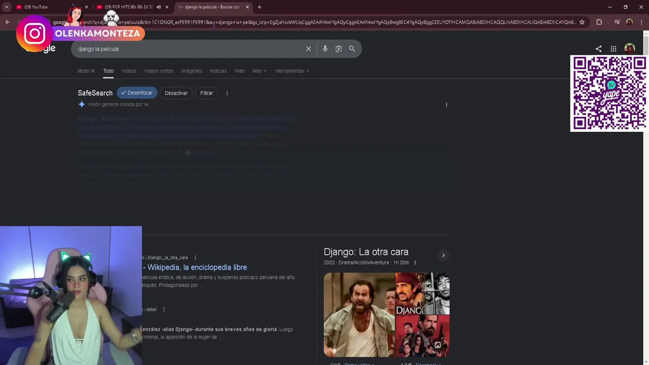Click the 'Visión general creada por IA' label
Viewport: 649px width, 365px height.
(x=118, y=104)
